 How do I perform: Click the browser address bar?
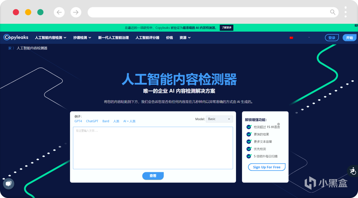coord(213,12)
